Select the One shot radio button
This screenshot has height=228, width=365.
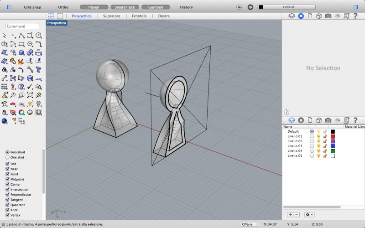coord(7,157)
